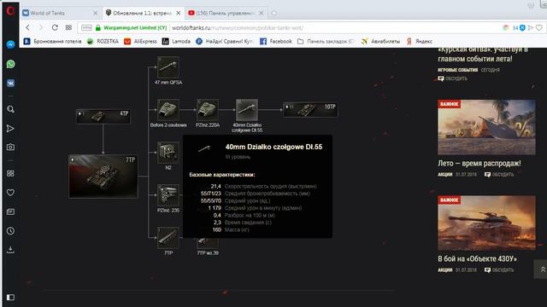Open Speed Dial grid icon in sidebar
Viewport: 547px width, 307px height.
[x=10, y=173]
